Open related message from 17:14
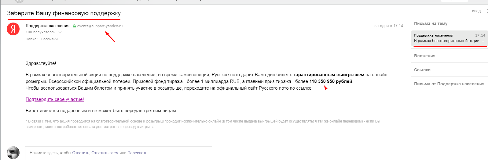 click(x=449, y=38)
